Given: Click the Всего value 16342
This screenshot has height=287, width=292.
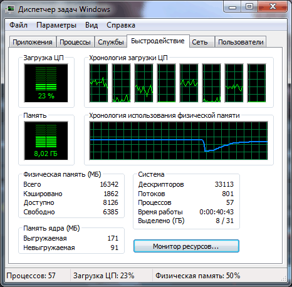Looking at the screenshot, I should pyautogui.click(x=109, y=184).
